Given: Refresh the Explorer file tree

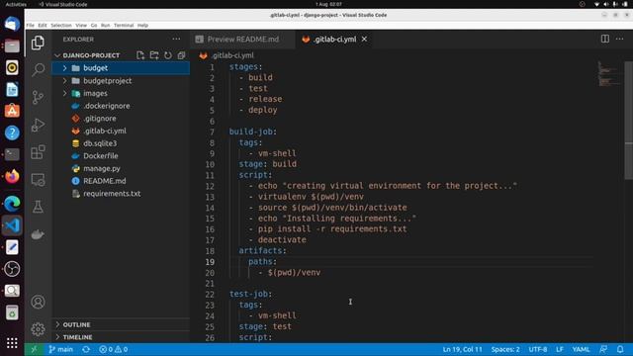Looking at the screenshot, I should (x=168, y=55).
